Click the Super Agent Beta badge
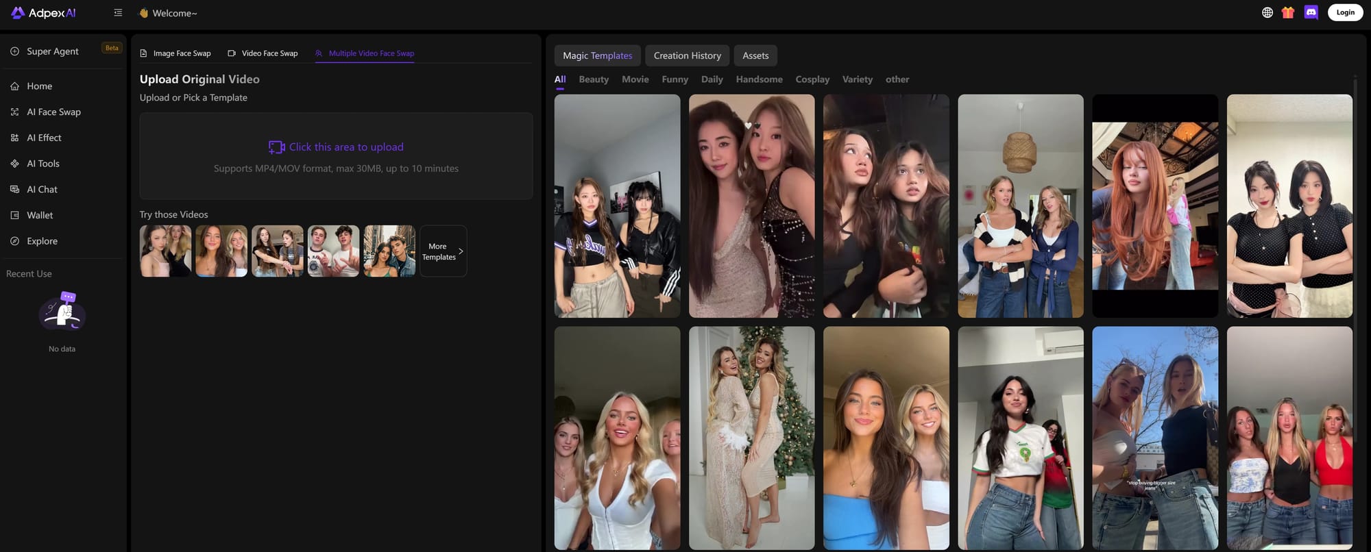Screen dimensions: 1371x552 pyautogui.click(x=112, y=48)
